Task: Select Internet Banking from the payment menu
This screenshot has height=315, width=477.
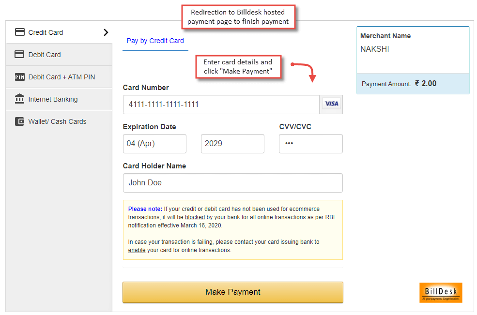Action: click(56, 99)
